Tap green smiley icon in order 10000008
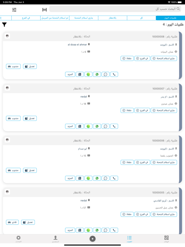Screen dimensions: 185x247 click(88, 74)
